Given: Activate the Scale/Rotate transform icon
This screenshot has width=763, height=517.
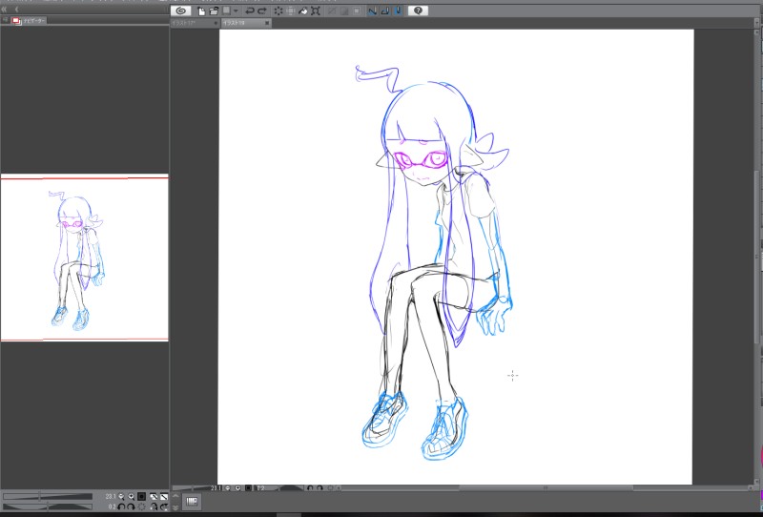Looking at the screenshot, I should coord(315,10).
